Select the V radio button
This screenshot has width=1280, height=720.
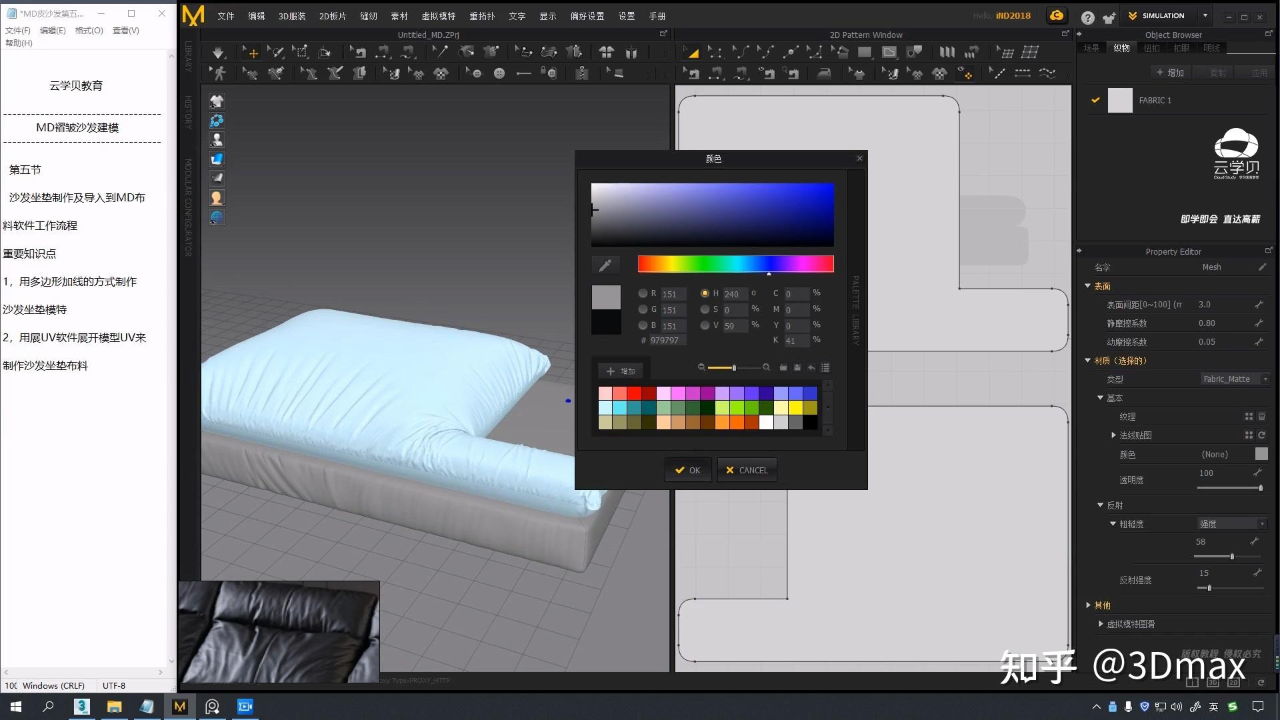(x=705, y=325)
